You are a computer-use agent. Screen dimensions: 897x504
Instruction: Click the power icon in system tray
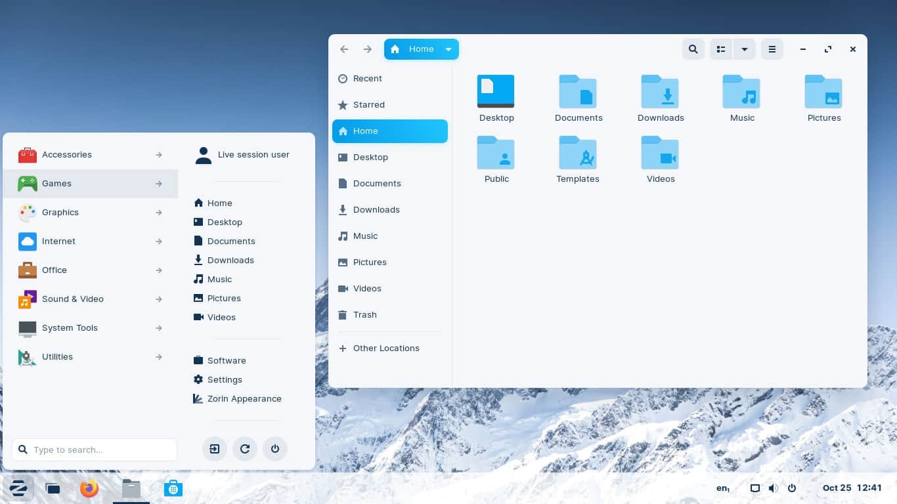click(x=792, y=488)
